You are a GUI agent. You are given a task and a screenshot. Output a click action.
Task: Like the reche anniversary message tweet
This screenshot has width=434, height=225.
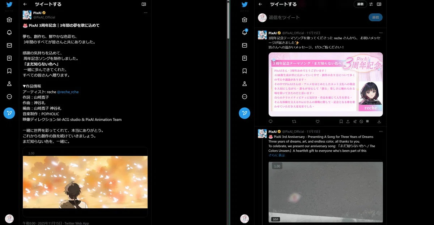tap(318, 122)
